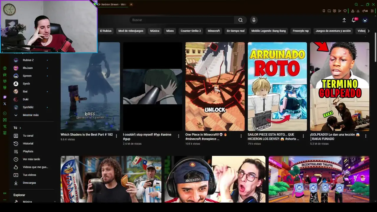Open Twitch from the Opera GX sidebar
This screenshot has height=212, width=377.
[5, 97]
